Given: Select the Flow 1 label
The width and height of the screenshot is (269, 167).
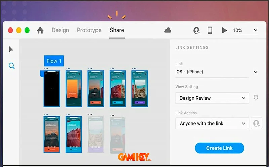Looking at the screenshot, I should [x=54, y=61].
